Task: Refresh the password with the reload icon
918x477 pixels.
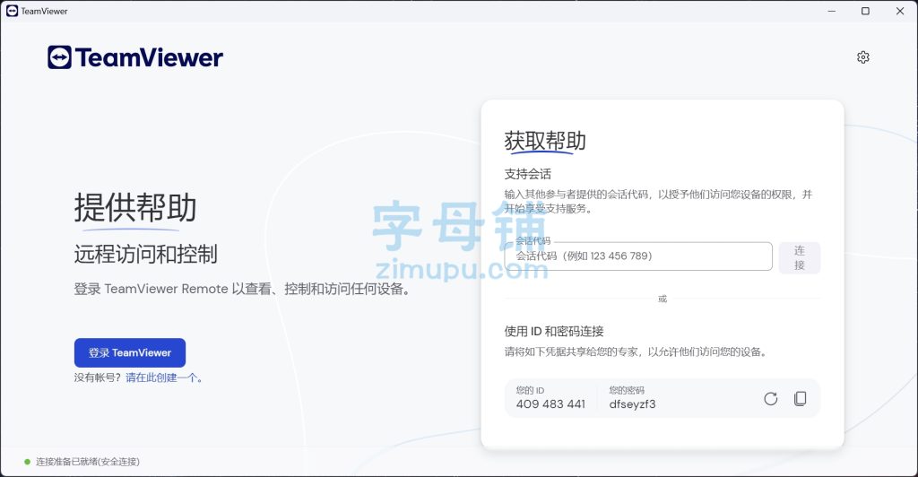Action: pos(770,399)
